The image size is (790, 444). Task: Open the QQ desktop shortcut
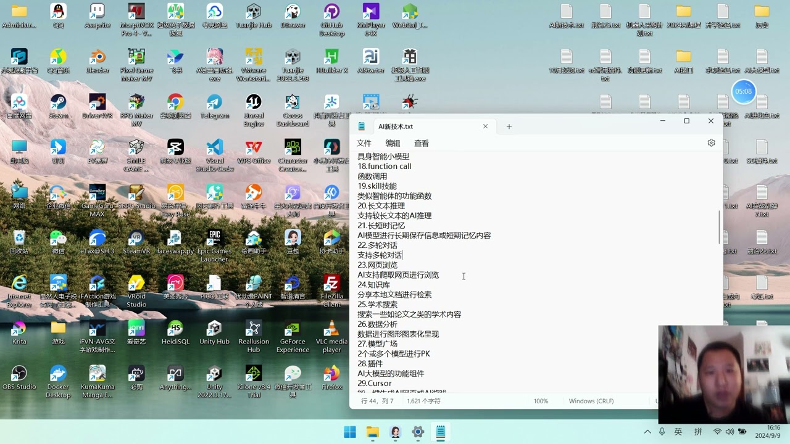[58, 17]
